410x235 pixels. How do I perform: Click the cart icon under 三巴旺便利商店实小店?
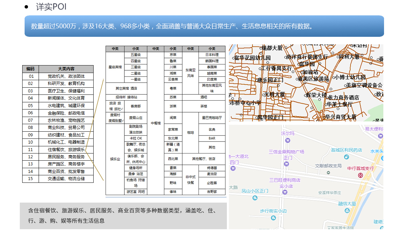[x=285, y=192]
